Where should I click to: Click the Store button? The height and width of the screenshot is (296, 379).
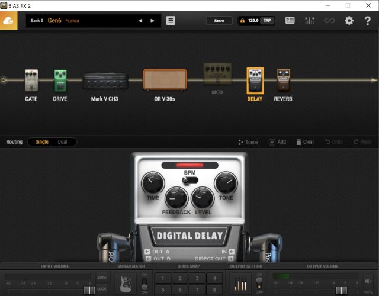(x=219, y=21)
